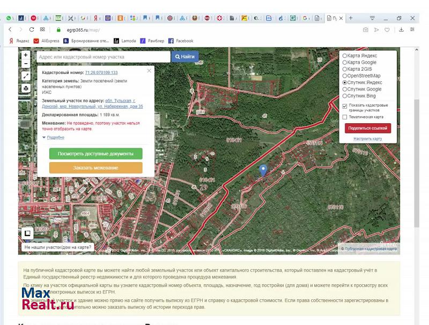The height and width of the screenshot is (325, 429).
Task: Reload the page in browser
Action: [32, 30]
